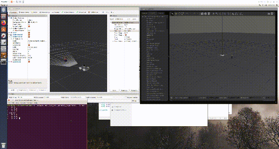Add a directional light in Gazebo
This screenshot has width=279, height=149.
[220, 14]
